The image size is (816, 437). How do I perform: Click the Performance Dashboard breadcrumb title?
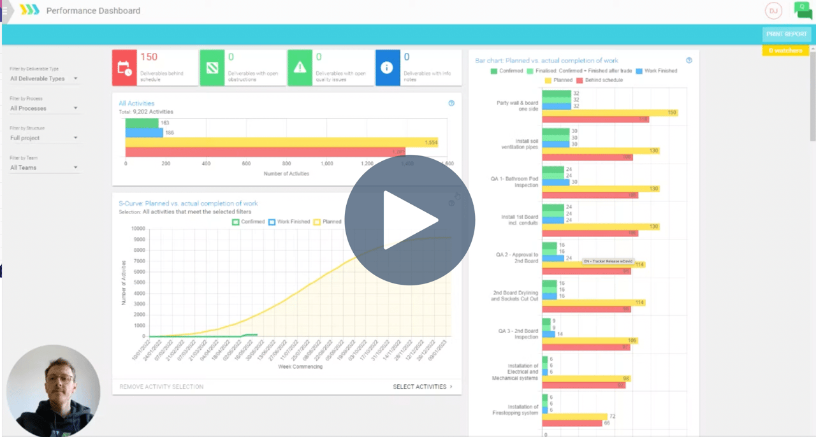[93, 11]
